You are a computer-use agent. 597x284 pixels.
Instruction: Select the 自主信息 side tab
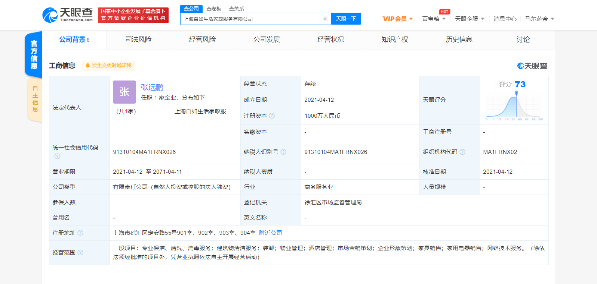coord(35,99)
